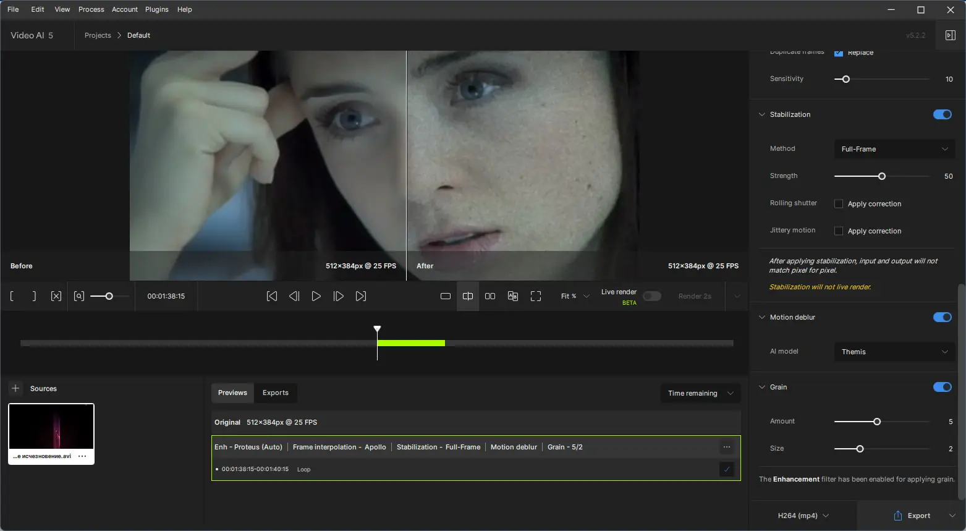966x531 pixels.
Task: Adjust the Stabilization Strength slider handle
Action: tap(882, 176)
